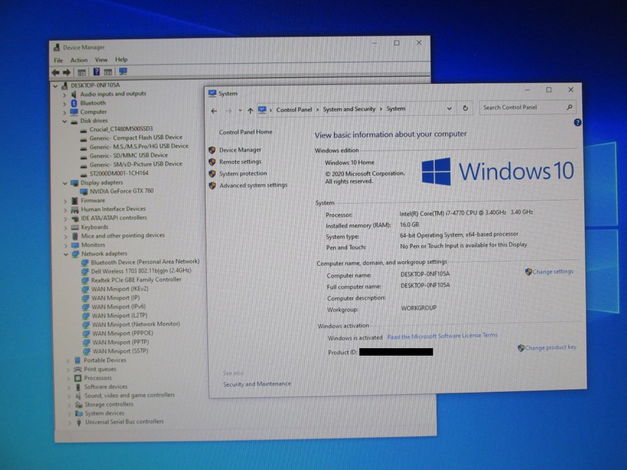Click System and Security breadcrumb
Image resolution: width=627 pixels, height=470 pixels.
pyautogui.click(x=349, y=109)
